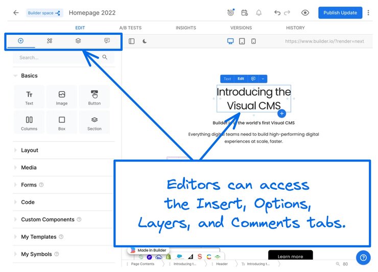
Task: Open help icon next to Forms
Action: click(x=41, y=185)
